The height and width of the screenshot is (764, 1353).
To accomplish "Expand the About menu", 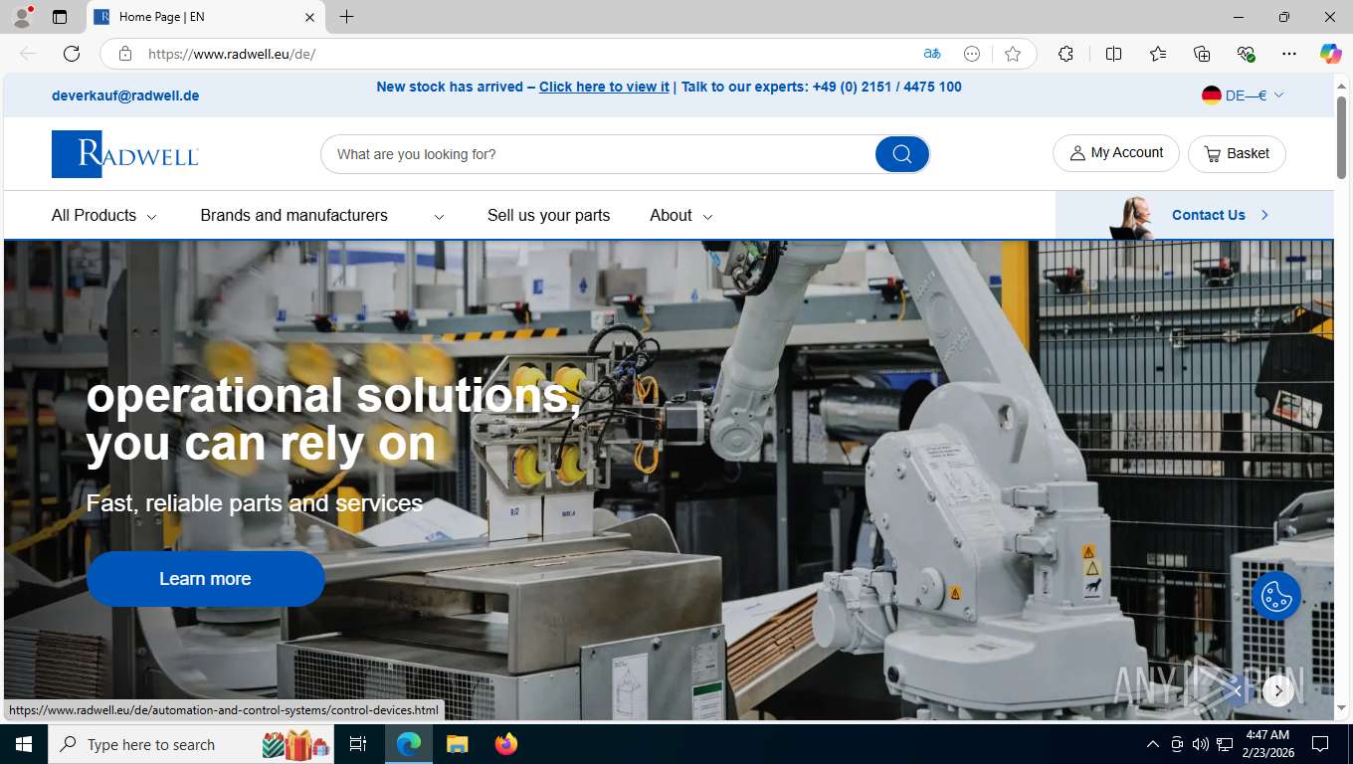I will (x=681, y=215).
